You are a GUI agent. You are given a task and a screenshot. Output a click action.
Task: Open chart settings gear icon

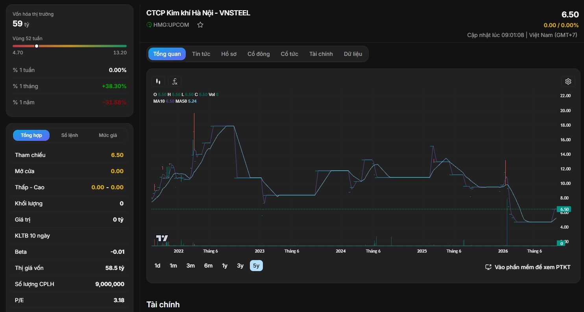568,81
